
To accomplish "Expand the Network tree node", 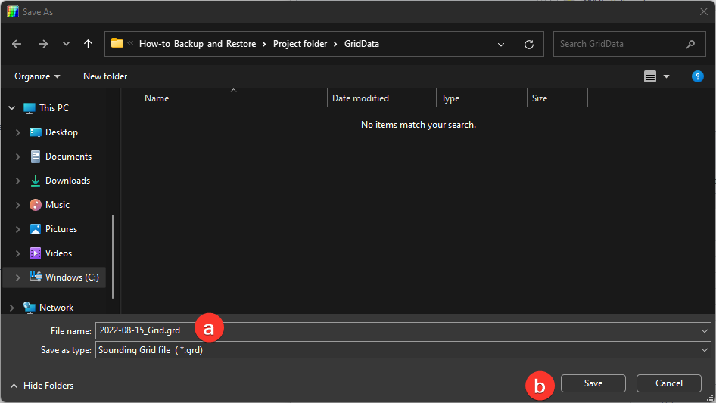I will point(11,308).
